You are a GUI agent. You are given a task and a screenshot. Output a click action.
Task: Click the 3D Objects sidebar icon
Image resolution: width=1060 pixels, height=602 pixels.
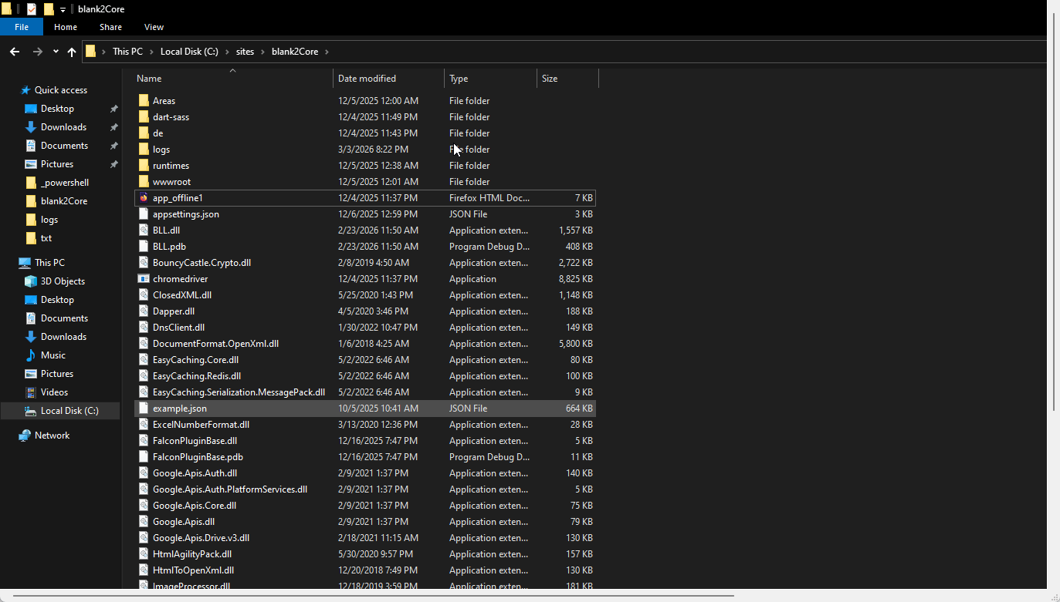pyautogui.click(x=31, y=281)
